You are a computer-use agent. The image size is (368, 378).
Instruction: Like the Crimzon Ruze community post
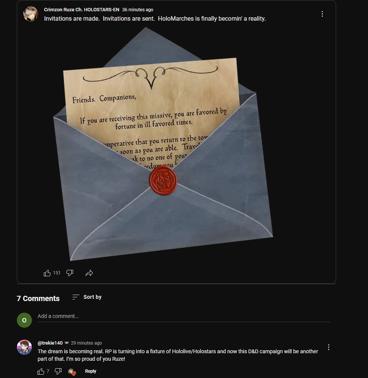tap(47, 273)
